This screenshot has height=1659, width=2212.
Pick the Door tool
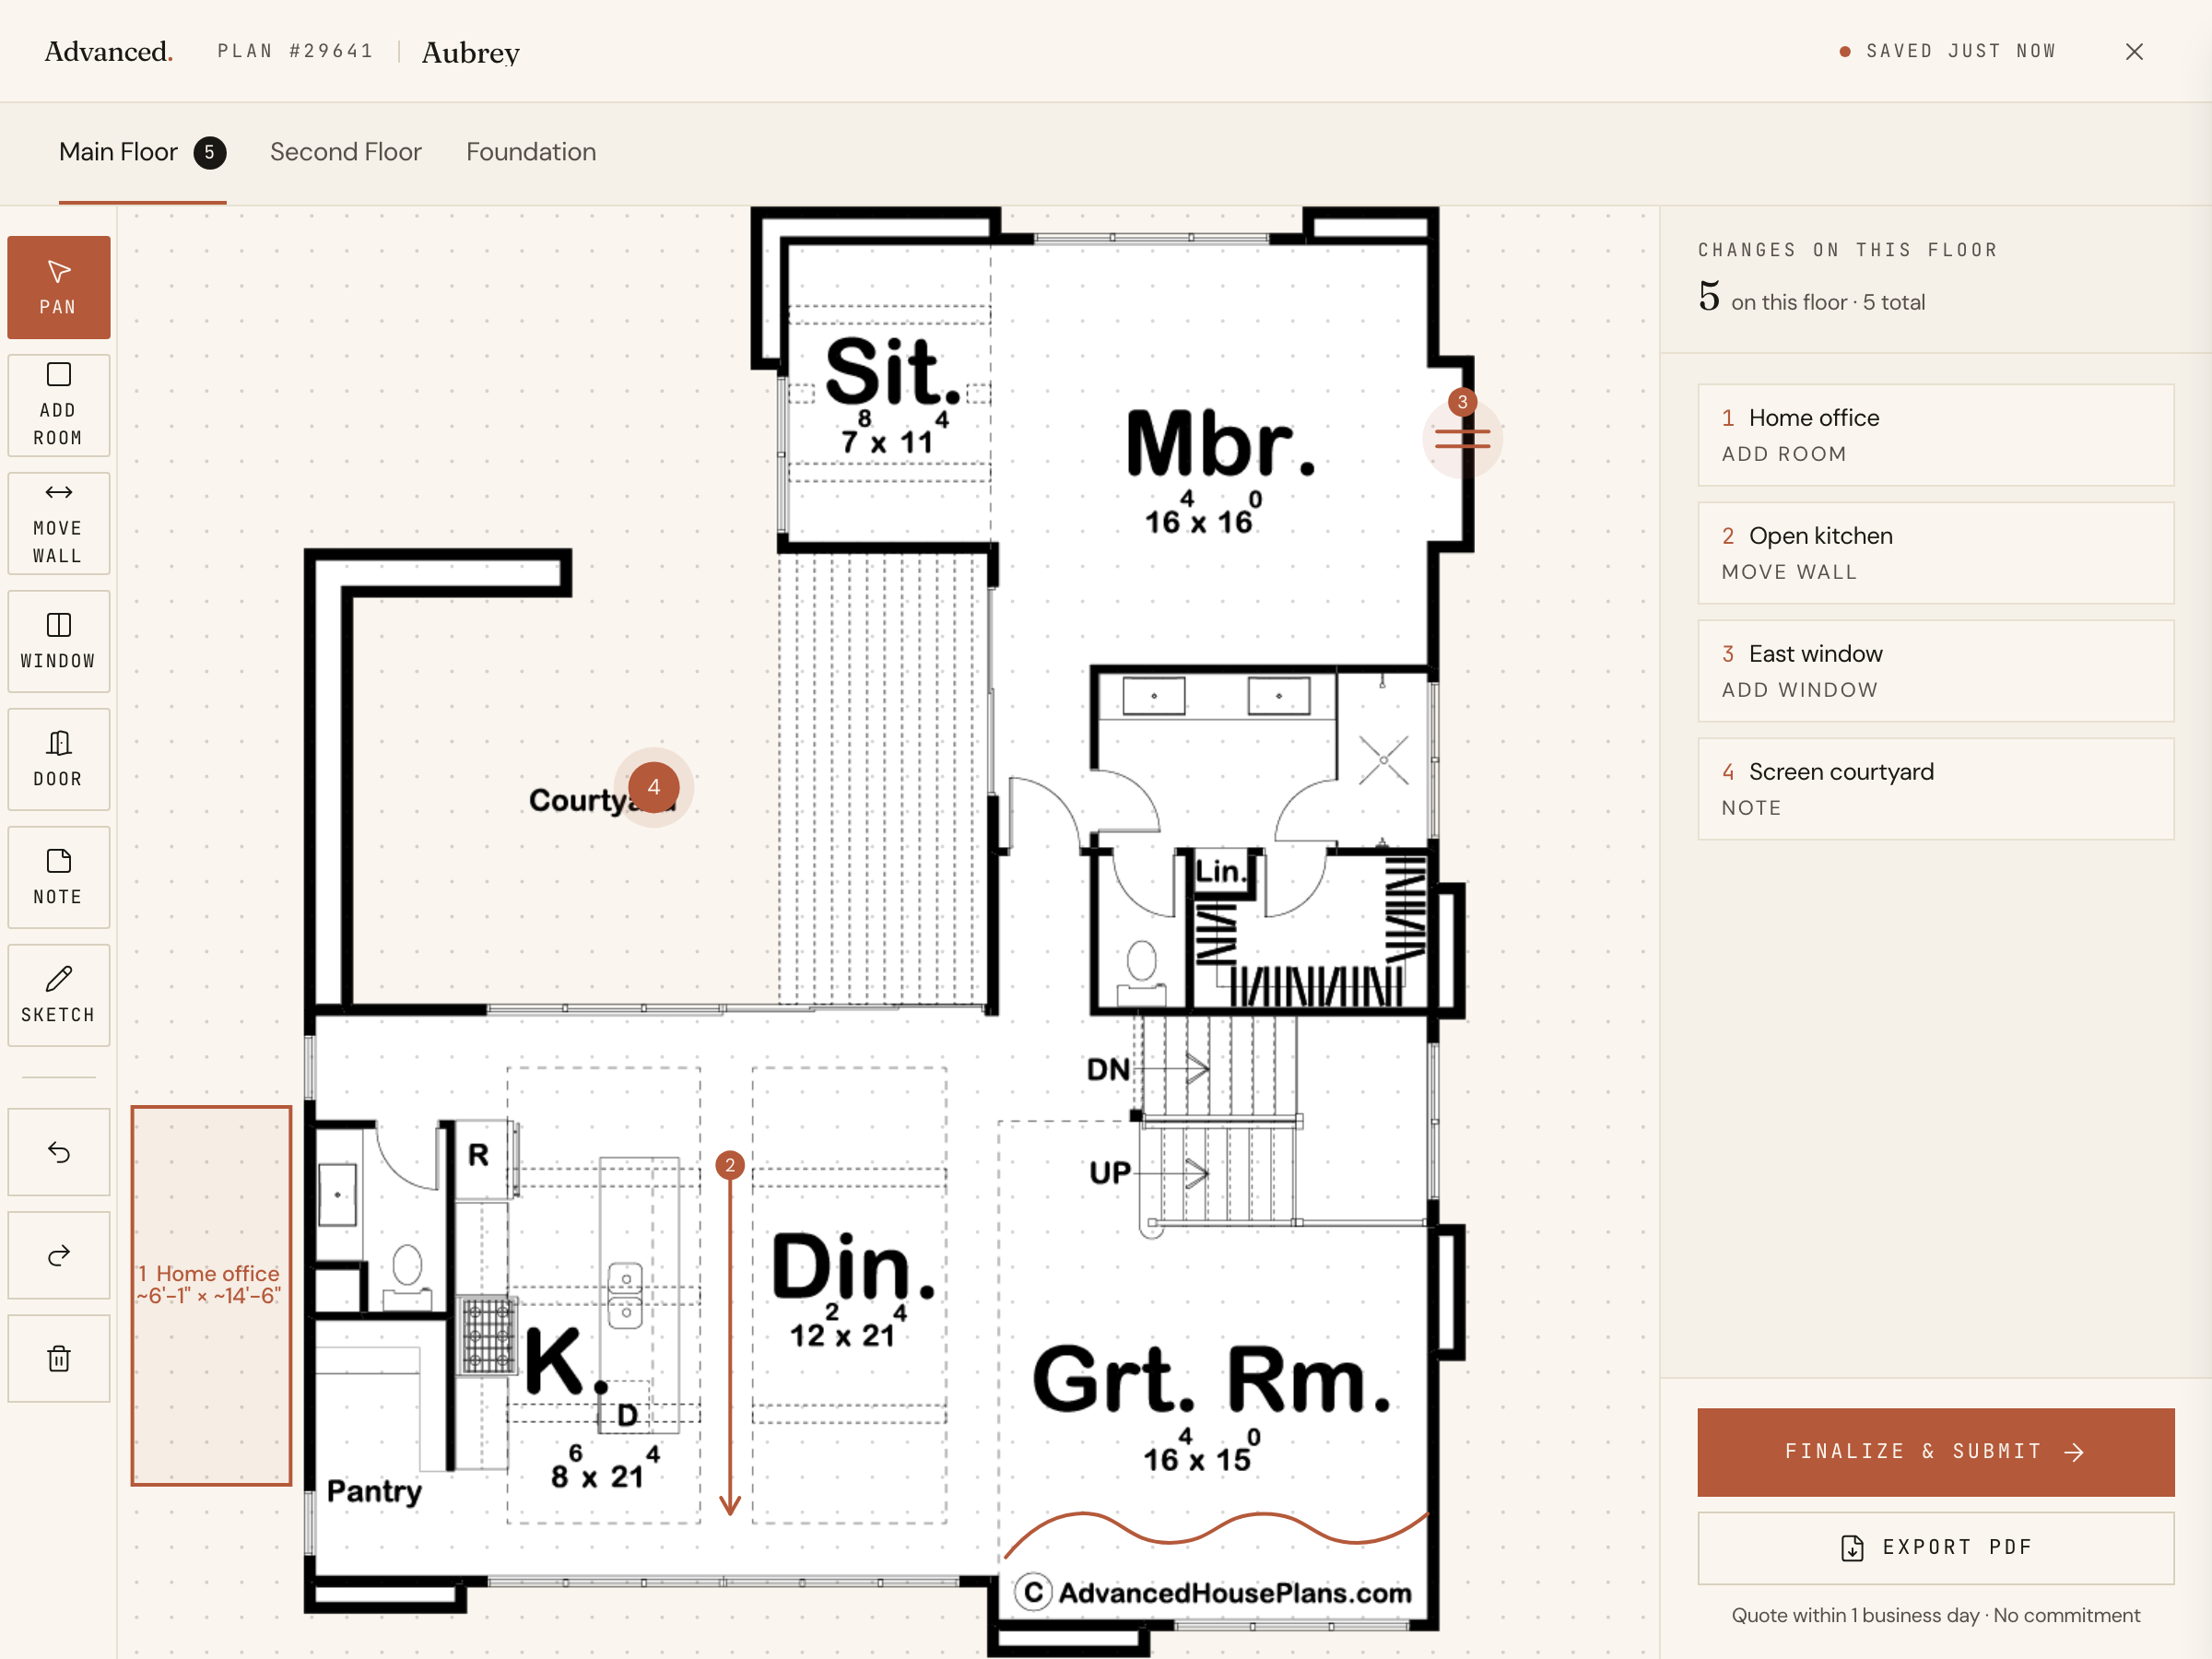(59, 759)
